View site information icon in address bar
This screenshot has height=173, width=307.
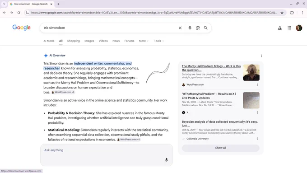(x=27, y=13)
